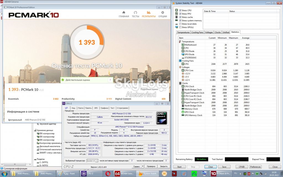Viewport: 283px width, 177px height.
Task: Open the Главная home page in PCMark 10
Action: click(x=124, y=14)
